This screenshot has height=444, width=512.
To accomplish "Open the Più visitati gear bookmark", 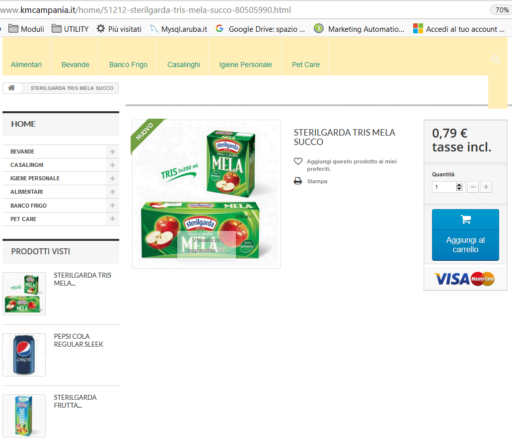I will pos(119,29).
